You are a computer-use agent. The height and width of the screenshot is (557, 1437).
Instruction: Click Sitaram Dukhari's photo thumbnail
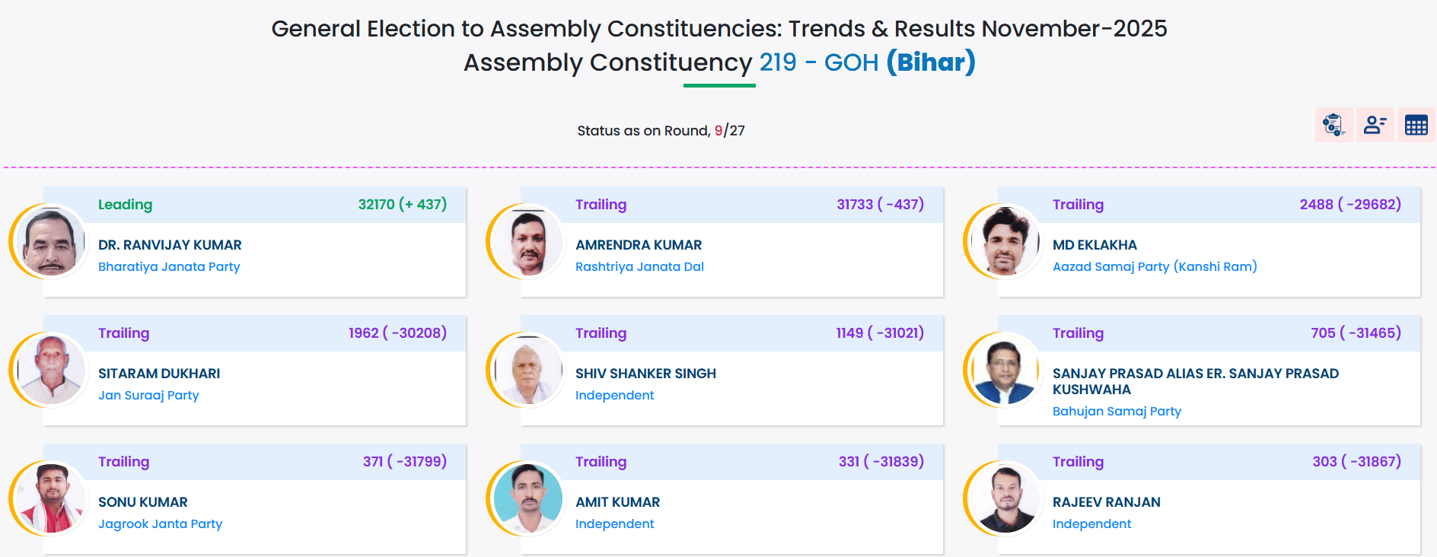coord(50,370)
